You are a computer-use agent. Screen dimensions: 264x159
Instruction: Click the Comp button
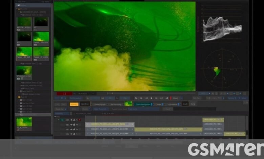click(193, 104)
